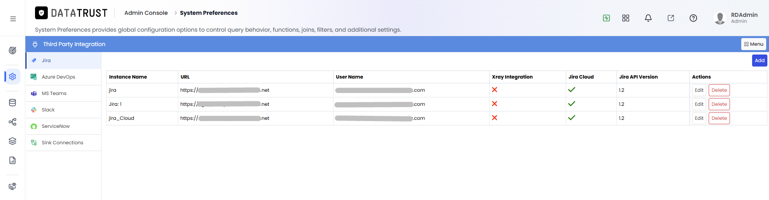Delete the jira_Cloud instance

(719, 118)
